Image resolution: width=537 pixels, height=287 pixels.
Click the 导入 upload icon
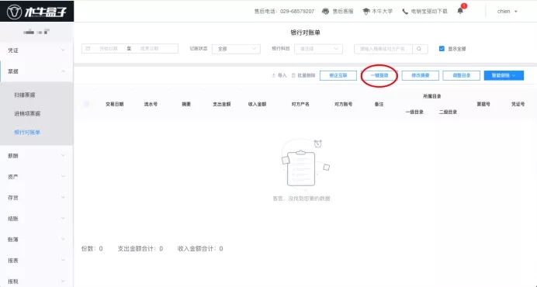273,75
